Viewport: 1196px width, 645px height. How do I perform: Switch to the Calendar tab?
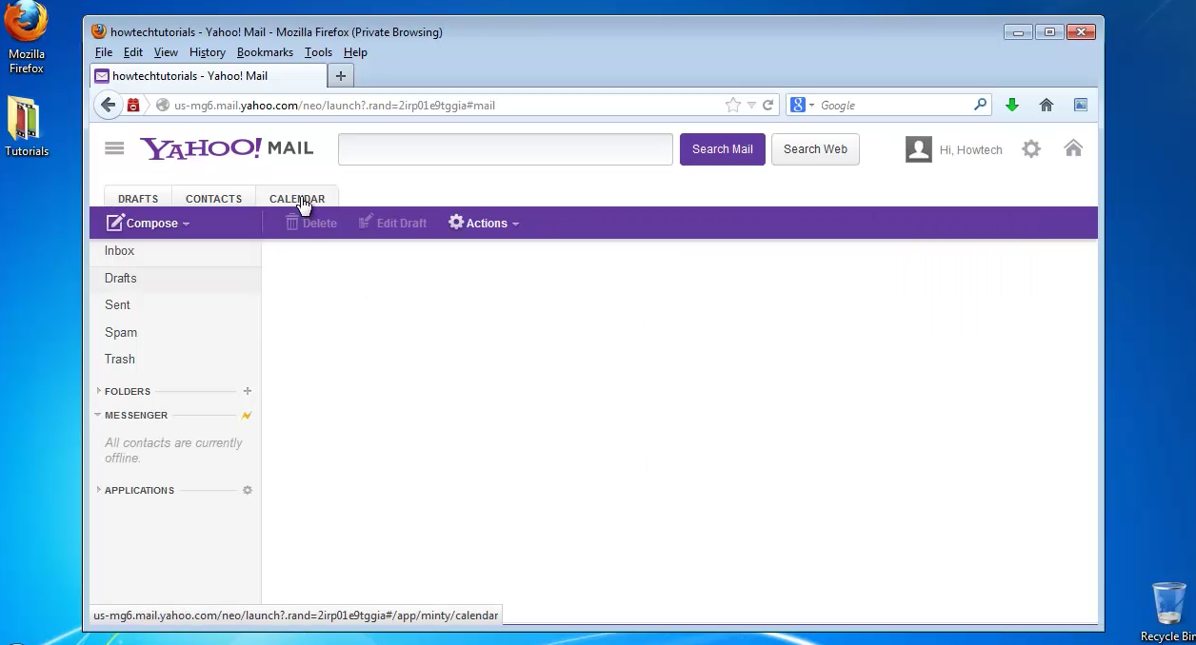pos(297,199)
